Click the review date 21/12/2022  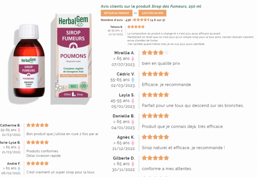(123, 149)
